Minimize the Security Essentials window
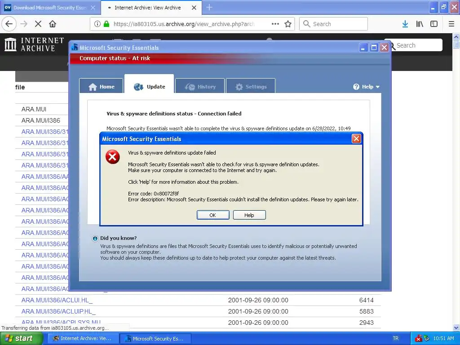 tap(363, 48)
